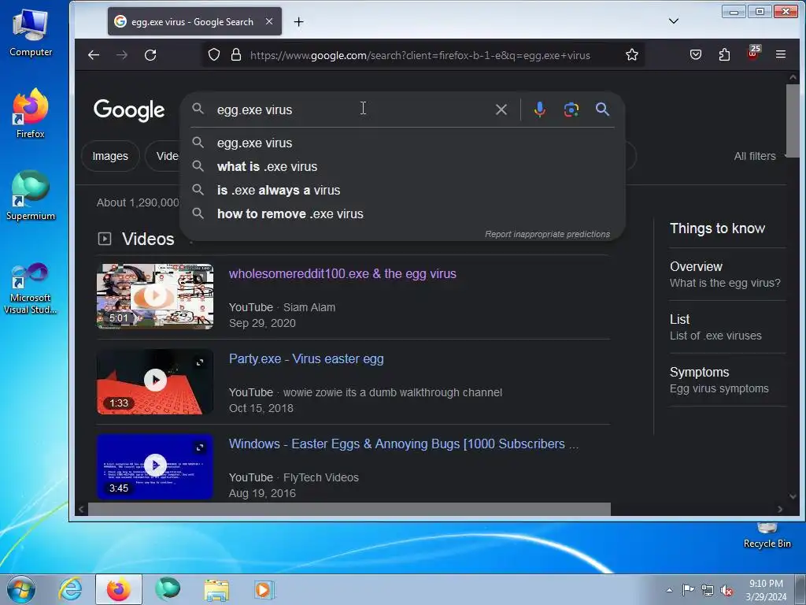This screenshot has height=605, width=806.
Task: Open Windows Explorer from the taskbar
Action: (x=216, y=590)
